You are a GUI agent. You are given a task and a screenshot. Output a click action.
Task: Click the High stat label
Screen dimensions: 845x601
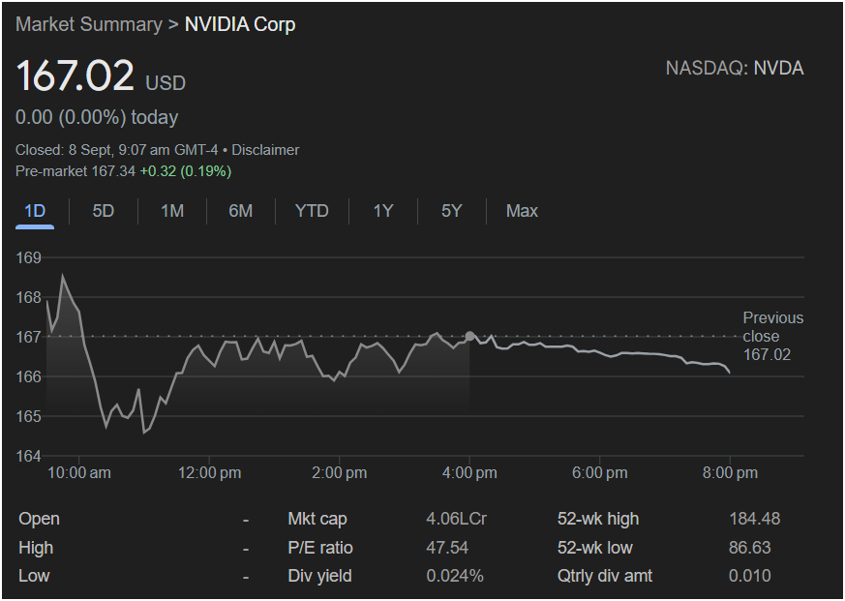(36, 548)
